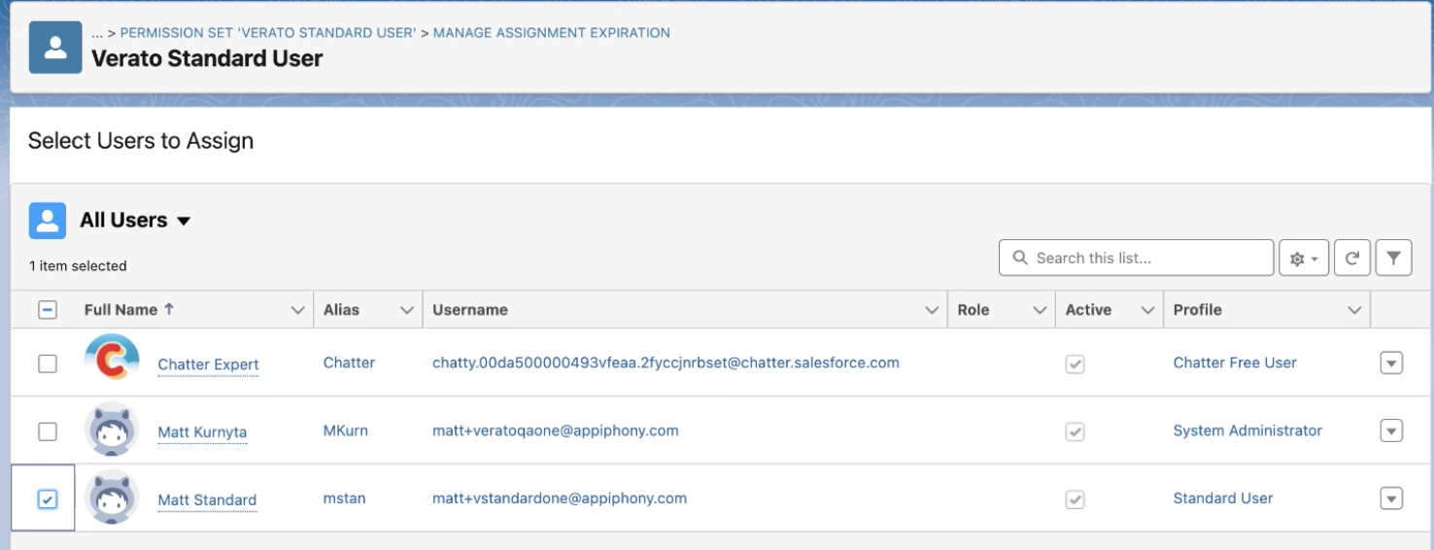Open row actions for Matt Standard
Viewport: 1434px width, 550px height.
click(1391, 498)
